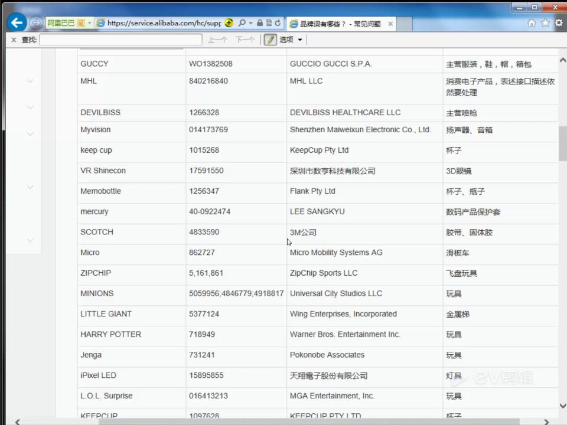567x425 pixels.
Task: Select the 品牌词有哪些 tab
Action: tap(340, 24)
